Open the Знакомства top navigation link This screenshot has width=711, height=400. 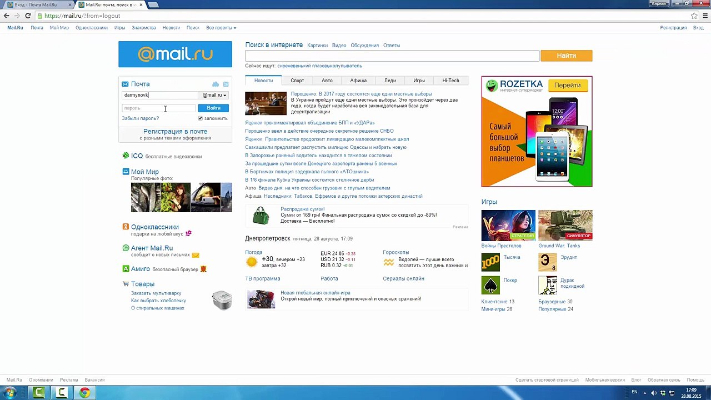pos(143,28)
